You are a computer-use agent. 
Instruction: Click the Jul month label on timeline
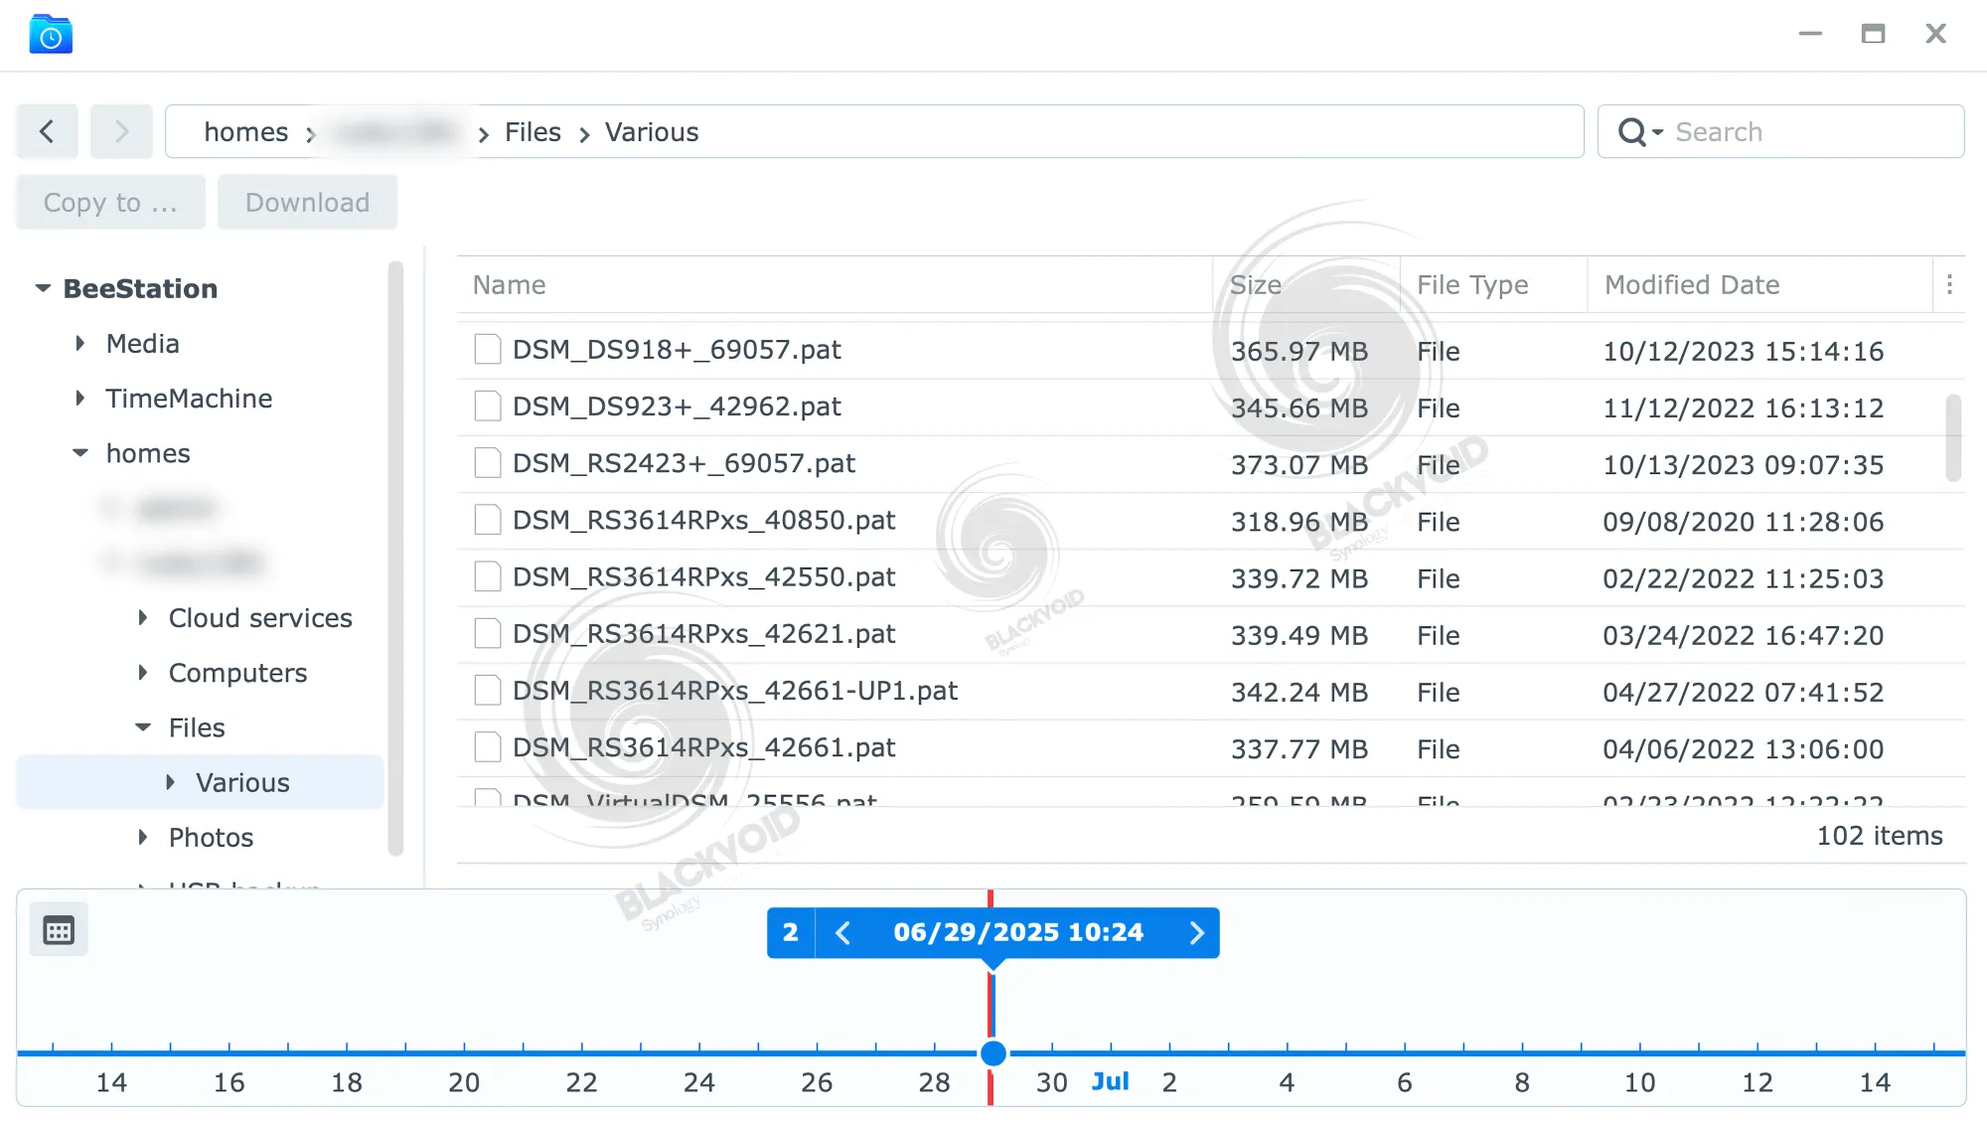pos(1110,1081)
